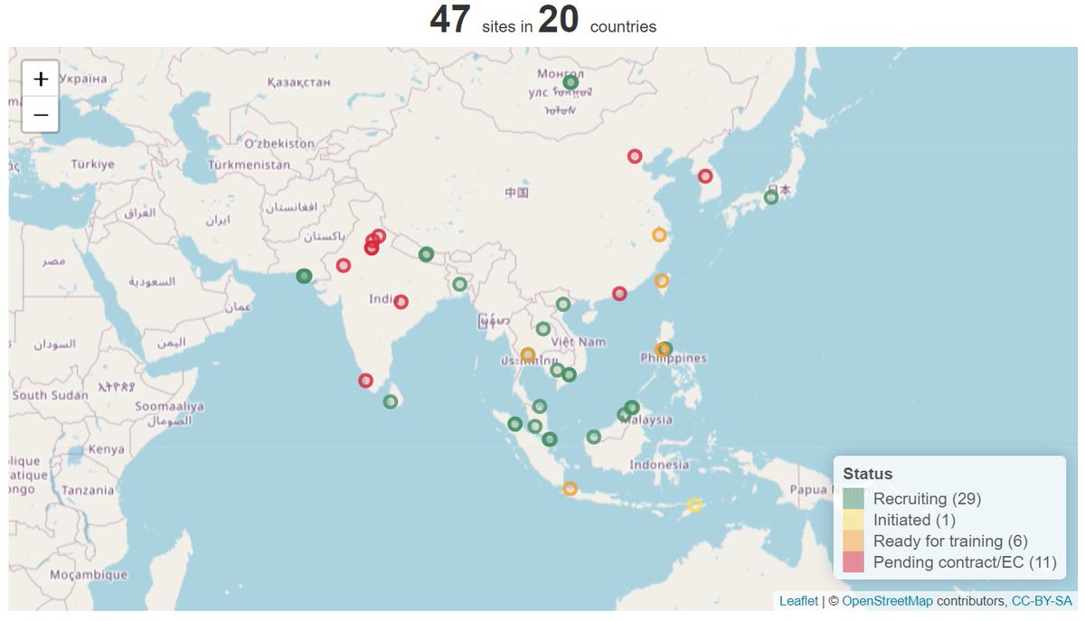The image size is (1085, 621).
Task: Click the Recruiting green legend swatch
Action: click(854, 499)
